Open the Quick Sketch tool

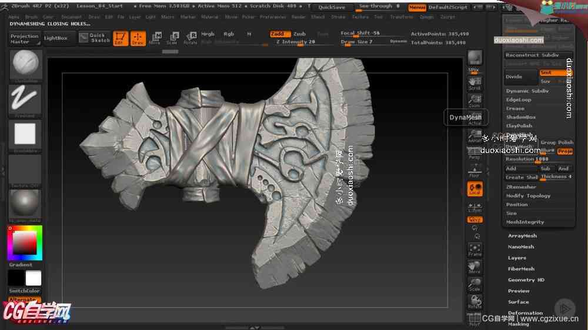coord(95,38)
